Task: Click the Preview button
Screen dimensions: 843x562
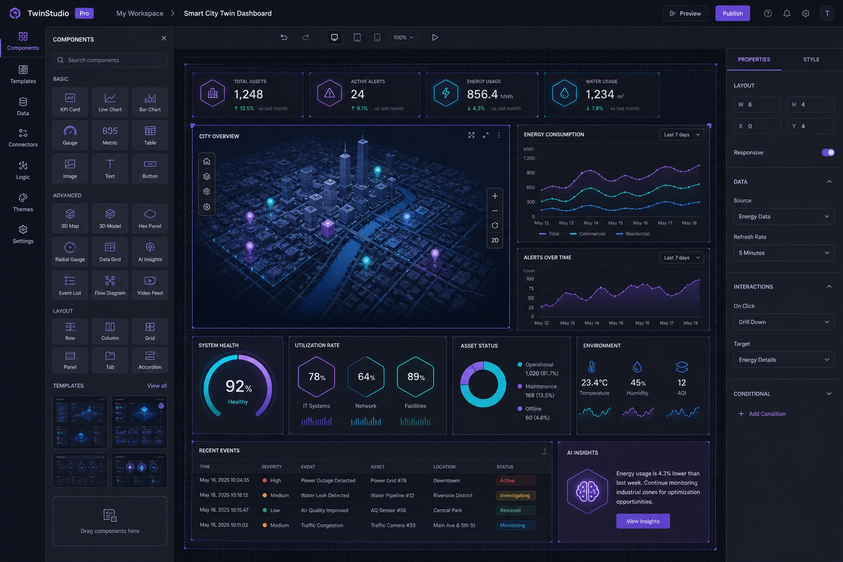Action: 685,13
